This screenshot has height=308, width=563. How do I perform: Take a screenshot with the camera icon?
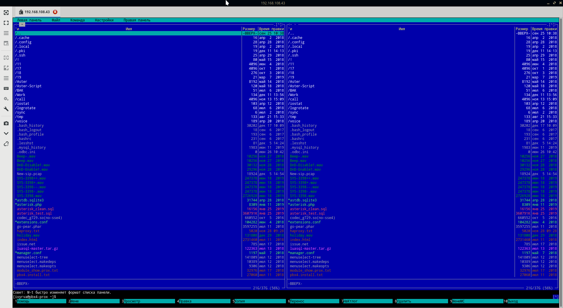pyautogui.click(x=6, y=123)
